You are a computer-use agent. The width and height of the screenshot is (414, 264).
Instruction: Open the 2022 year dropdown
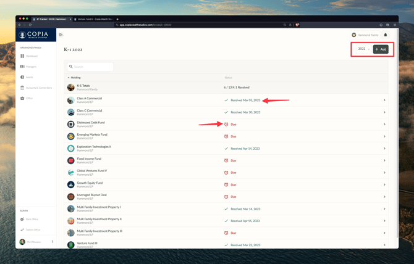(363, 49)
